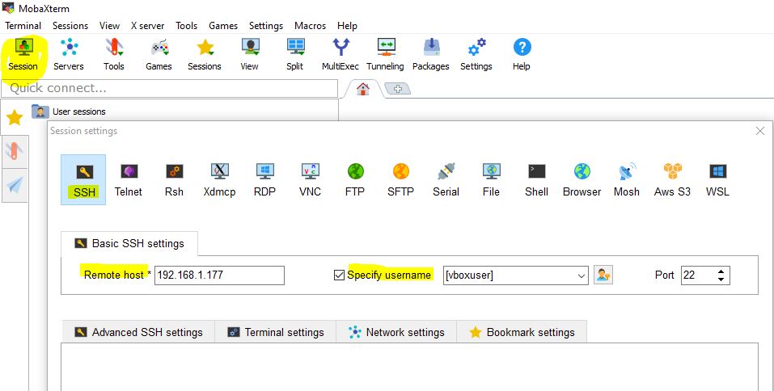Open the Tunneling tool
The image size is (774, 391).
(385, 53)
